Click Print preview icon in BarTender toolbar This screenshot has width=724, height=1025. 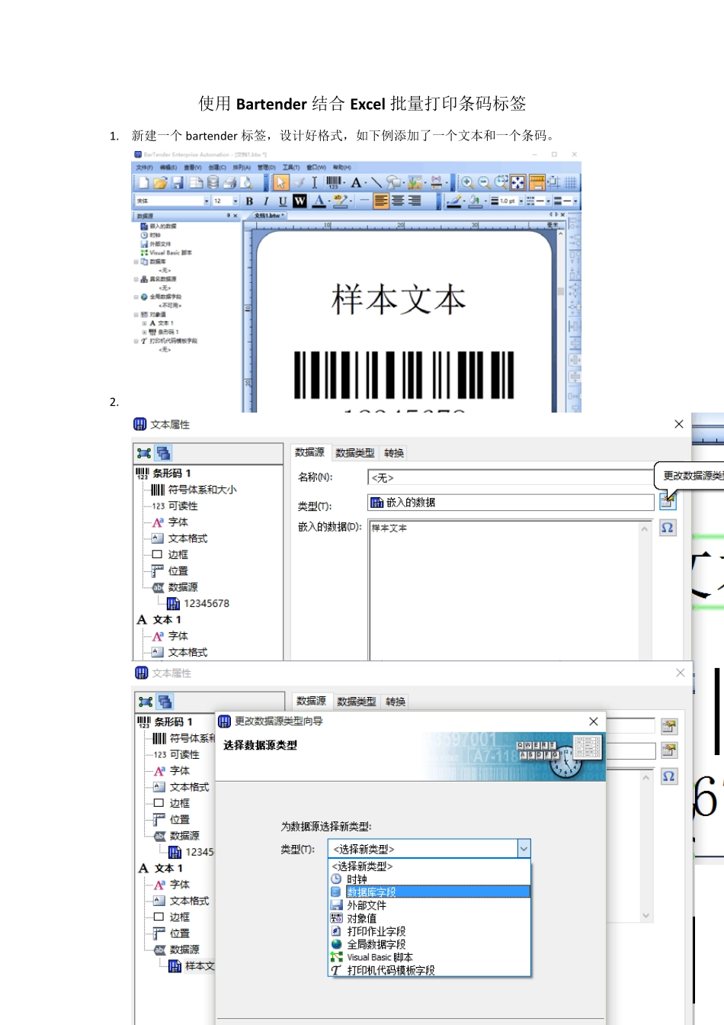coord(245,182)
